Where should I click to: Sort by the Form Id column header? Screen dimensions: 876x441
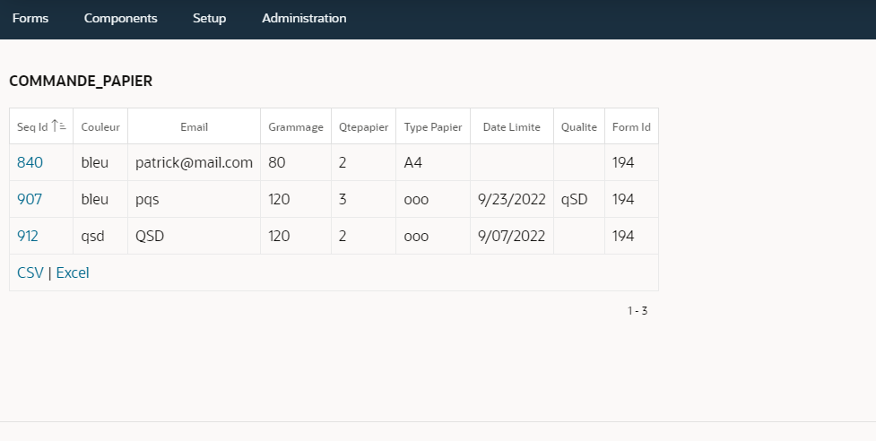tap(631, 126)
